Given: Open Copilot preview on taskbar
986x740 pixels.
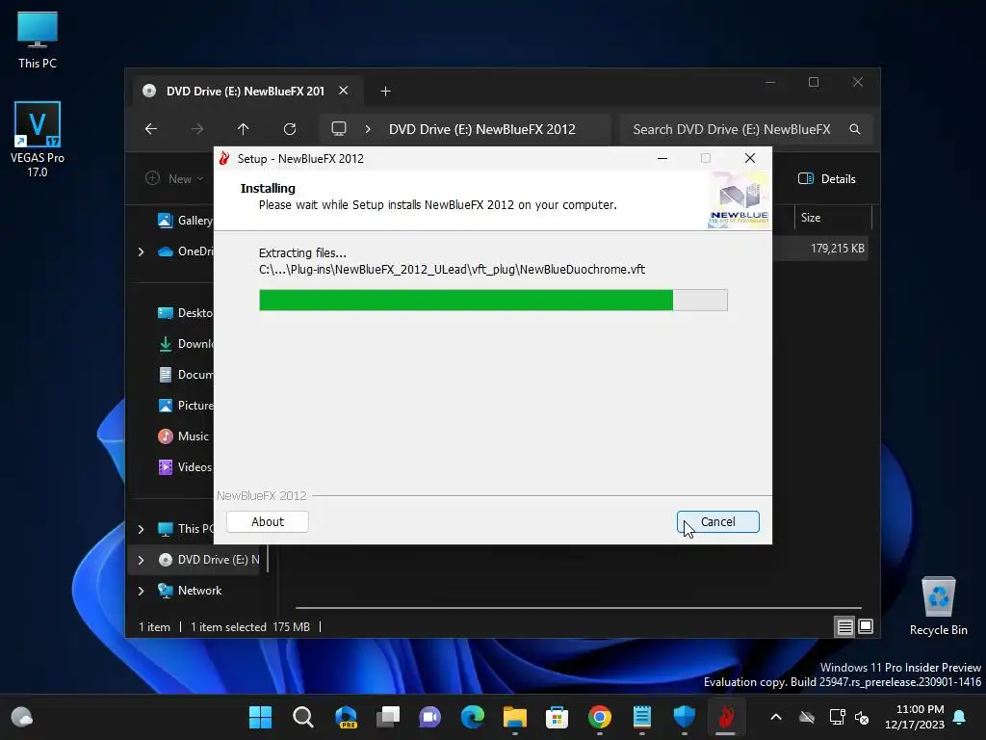Looking at the screenshot, I should tap(346, 717).
